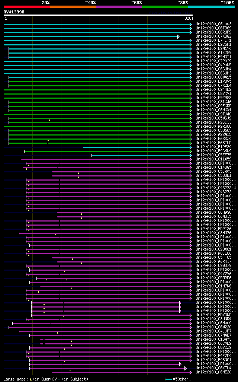This screenshot has height=382, width=238.
Task: Select label UniRef100_A9TJ40
Action: pyautogui.click(x=213, y=114)
